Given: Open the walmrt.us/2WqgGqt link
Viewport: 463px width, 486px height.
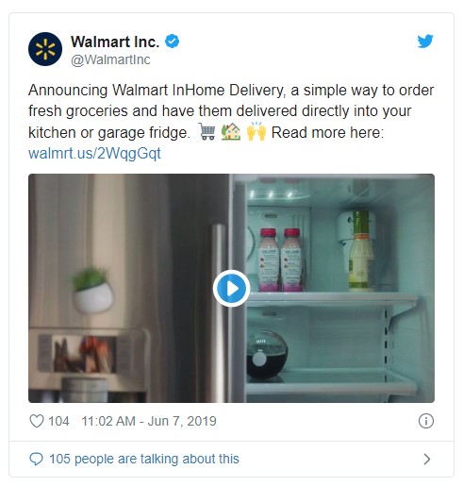Looking at the screenshot, I should (x=94, y=154).
